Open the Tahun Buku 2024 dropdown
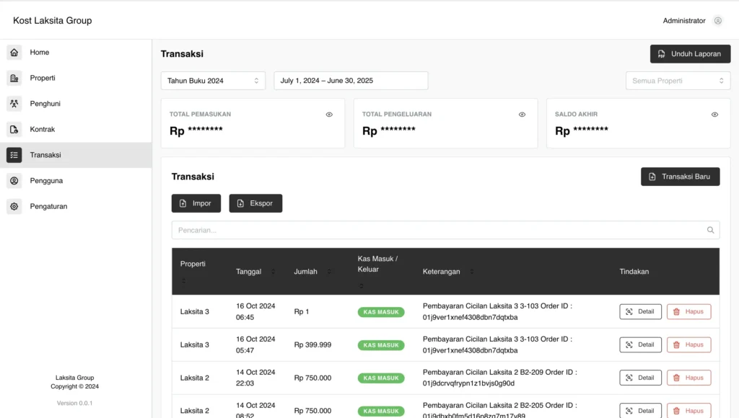This screenshot has height=418, width=739. (213, 81)
